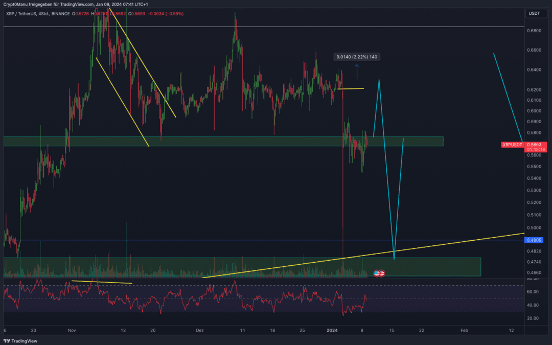The height and width of the screenshot is (345, 552).
Task: Click the XRP / TetherUS symbol title
Action: (21, 14)
